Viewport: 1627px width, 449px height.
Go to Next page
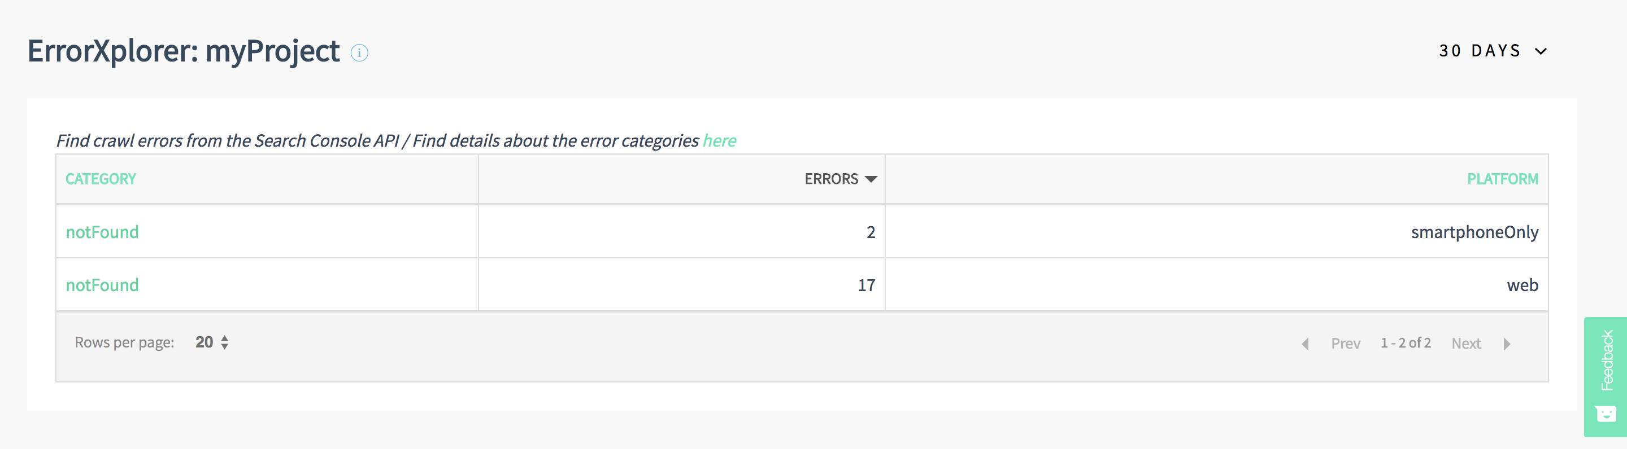(x=1466, y=343)
